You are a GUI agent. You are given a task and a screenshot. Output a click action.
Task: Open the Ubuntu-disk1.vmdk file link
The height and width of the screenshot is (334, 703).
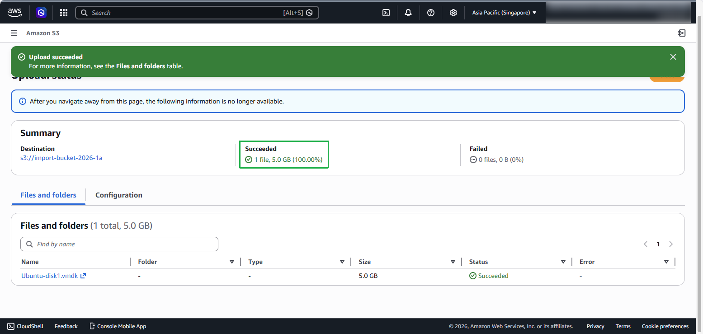(x=50, y=276)
